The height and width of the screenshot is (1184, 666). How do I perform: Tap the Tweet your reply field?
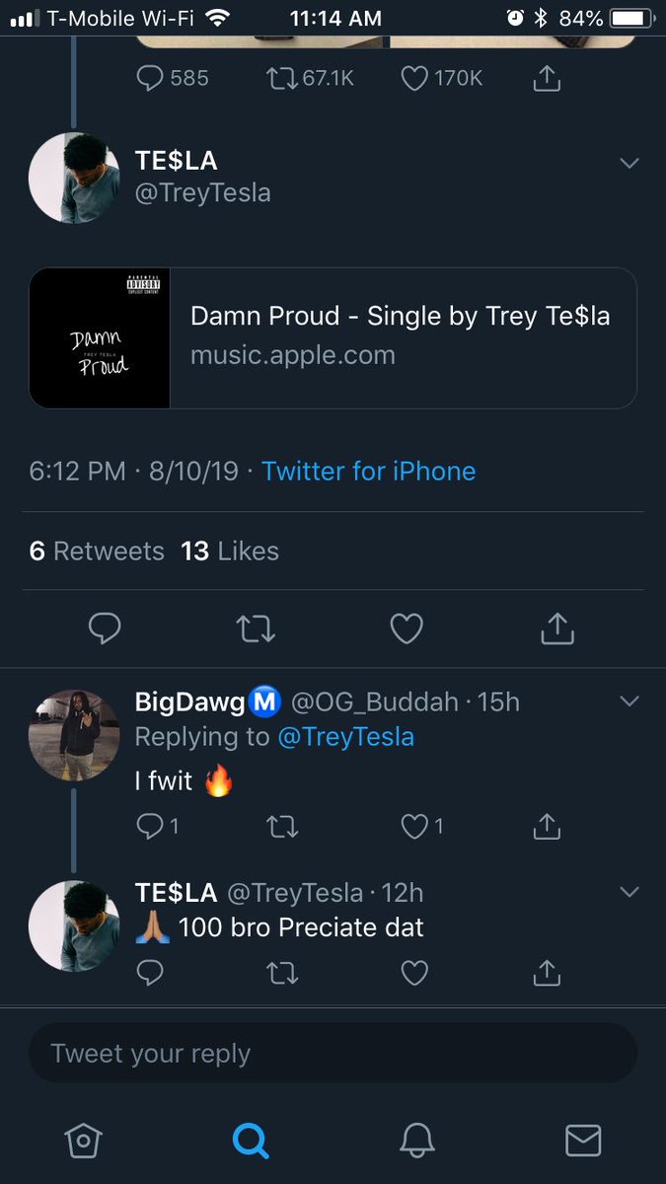point(333,1054)
